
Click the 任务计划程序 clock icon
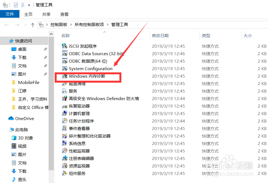(64, 121)
